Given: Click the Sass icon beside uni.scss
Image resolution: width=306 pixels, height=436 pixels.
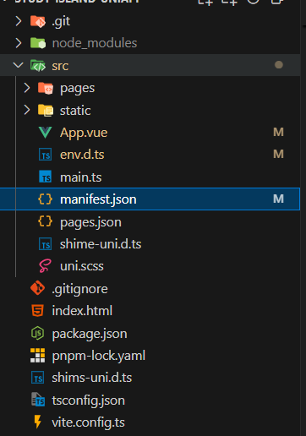Looking at the screenshot, I should pos(45,266).
